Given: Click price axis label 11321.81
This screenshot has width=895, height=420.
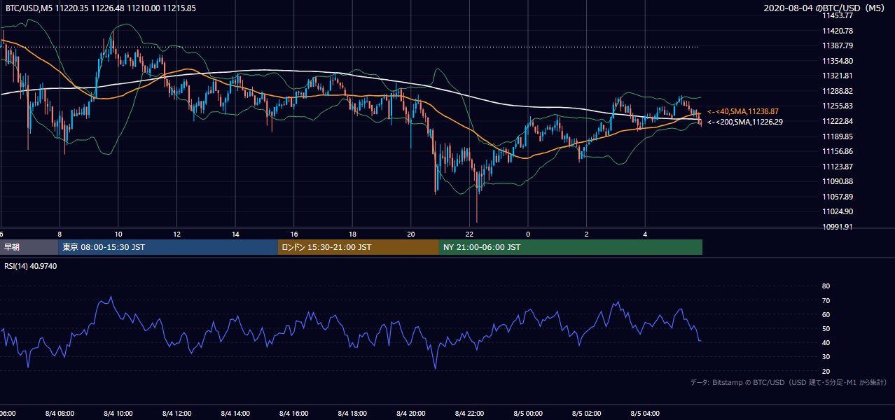Looking at the screenshot, I should [838, 76].
